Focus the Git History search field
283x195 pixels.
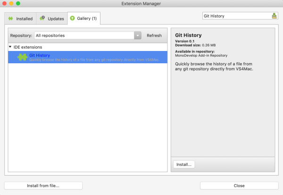[236, 16]
